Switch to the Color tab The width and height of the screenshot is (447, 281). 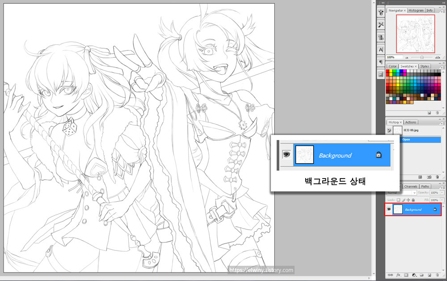[x=392, y=66]
